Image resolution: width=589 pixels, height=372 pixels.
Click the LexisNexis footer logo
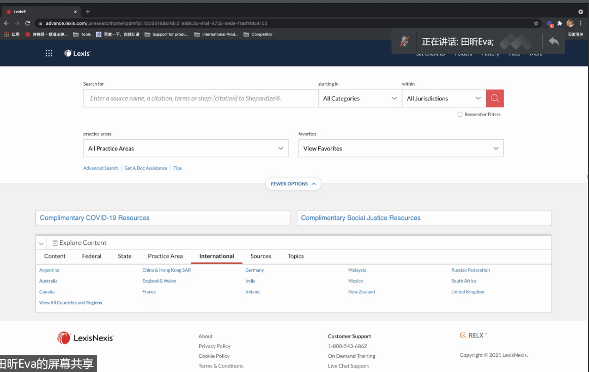(85, 338)
